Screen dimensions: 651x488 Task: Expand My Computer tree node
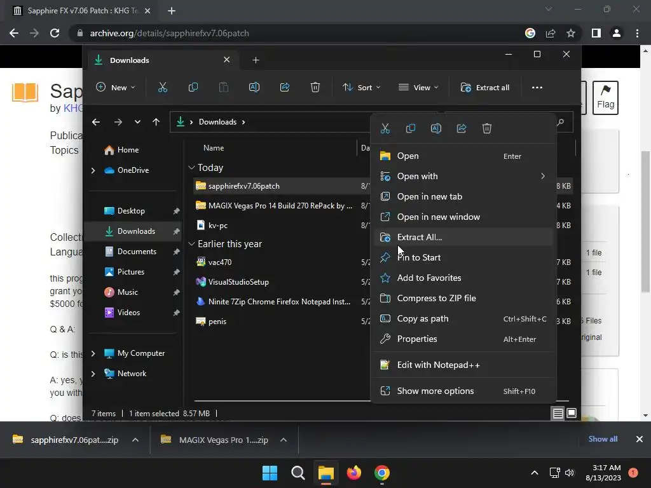pyautogui.click(x=93, y=353)
